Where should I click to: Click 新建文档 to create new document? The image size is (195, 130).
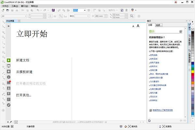22,60
